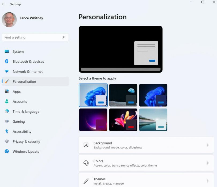
Task: Open Network & internet via its Wi-Fi icon
Action: tap(6, 72)
